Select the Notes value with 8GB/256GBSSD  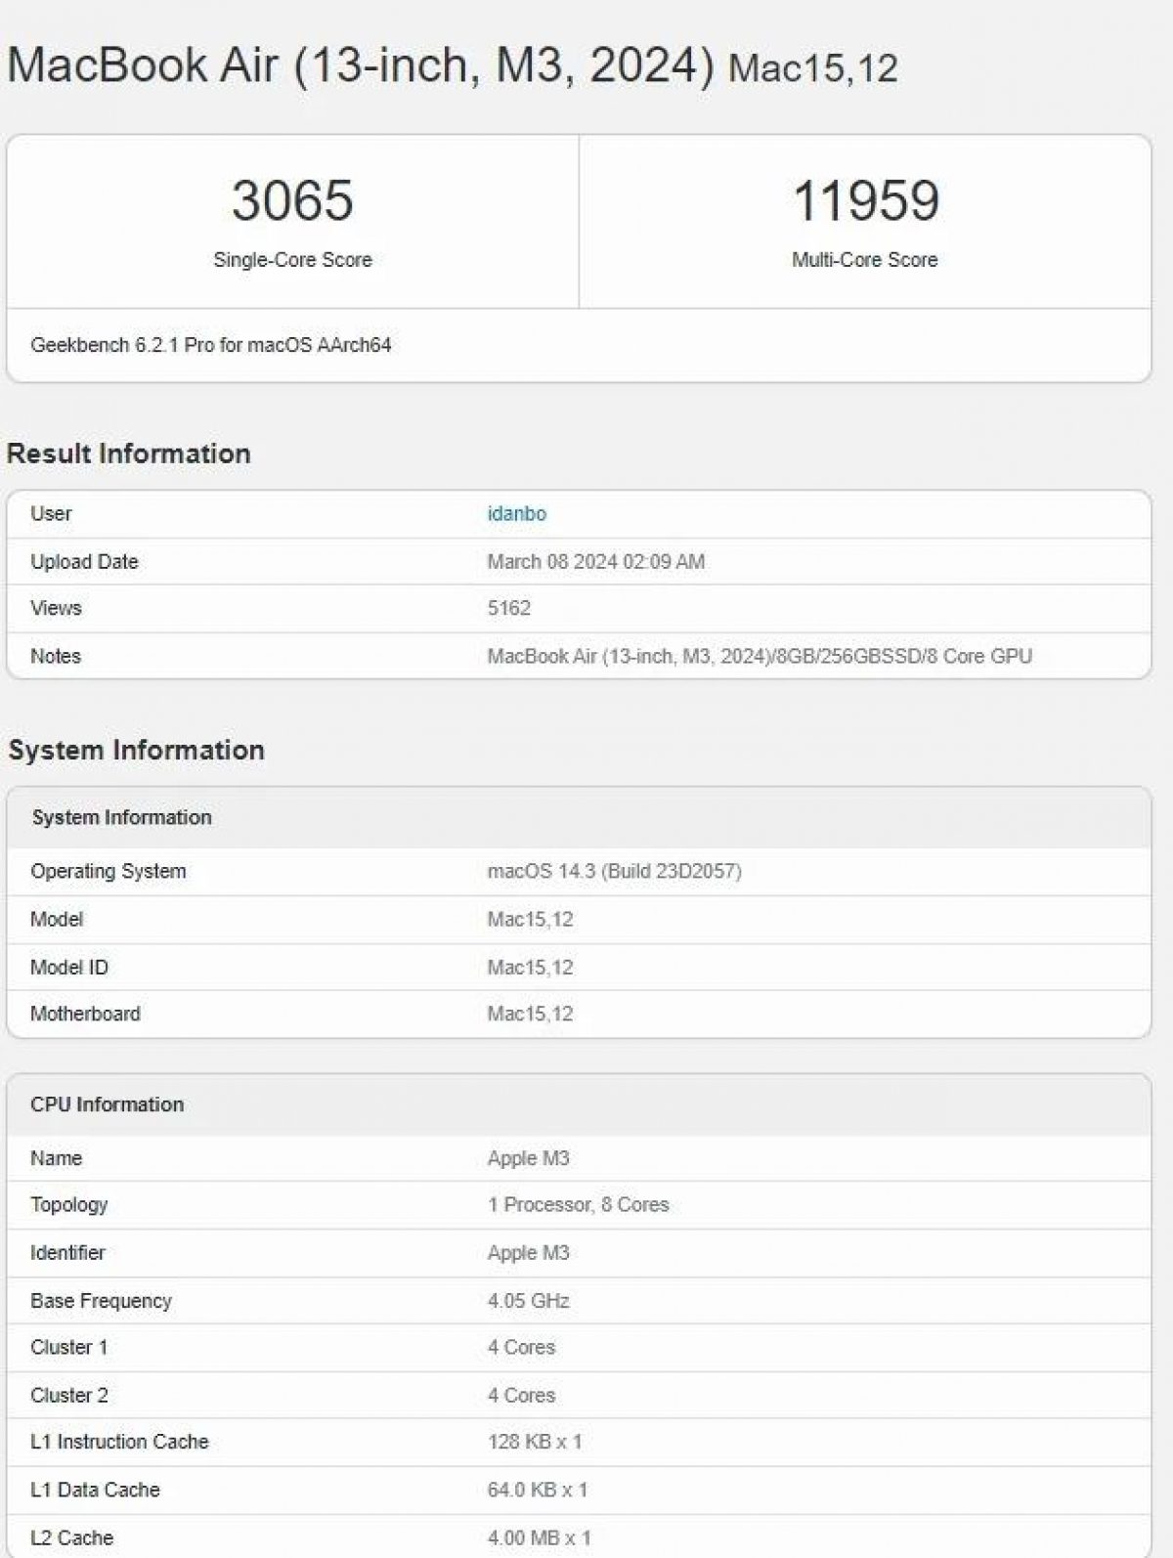(x=760, y=656)
